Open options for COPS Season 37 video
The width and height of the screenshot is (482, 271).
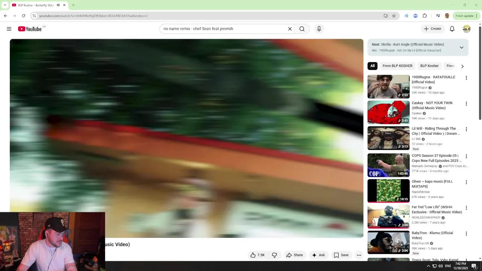(466, 156)
